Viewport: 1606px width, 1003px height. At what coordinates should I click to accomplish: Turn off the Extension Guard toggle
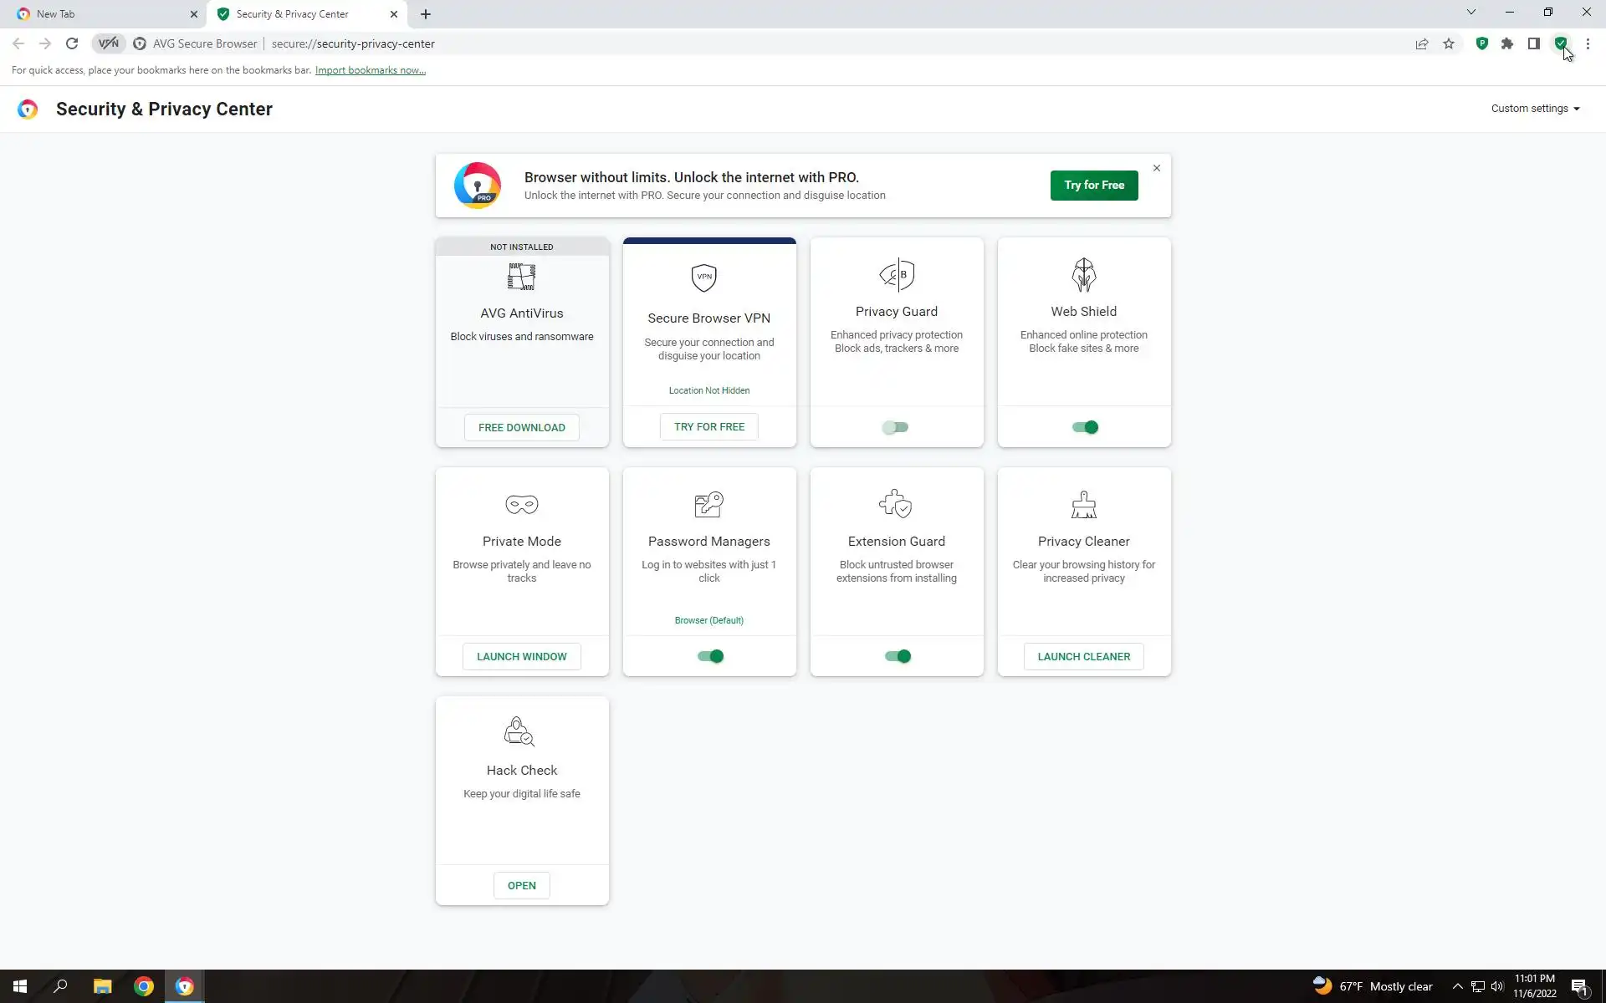coord(897,656)
